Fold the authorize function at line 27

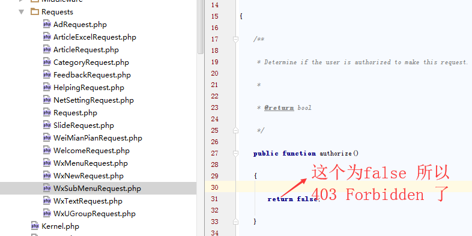(x=235, y=153)
